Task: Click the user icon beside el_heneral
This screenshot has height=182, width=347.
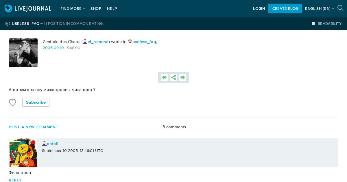Action: click(85, 42)
